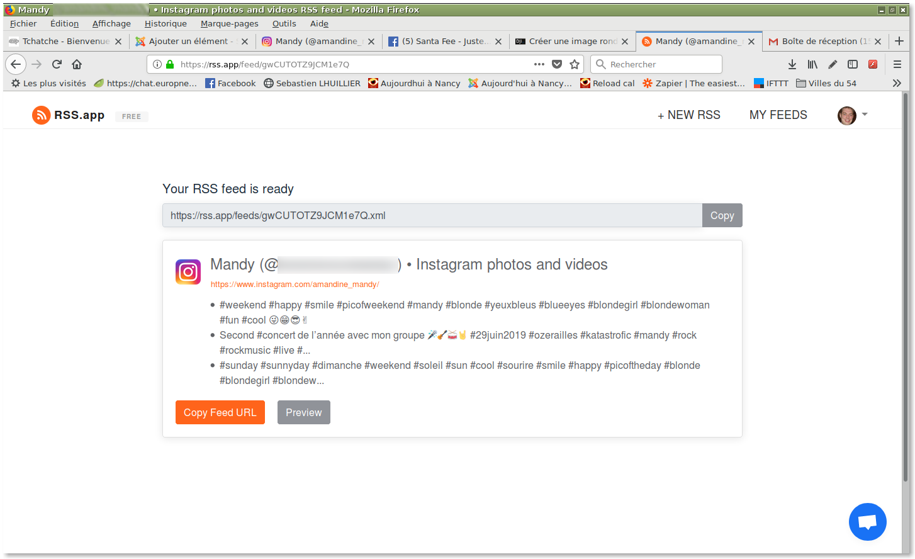The image size is (915, 559).
Task: Open the Downloads arrow icon
Action: pyautogui.click(x=792, y=64)
